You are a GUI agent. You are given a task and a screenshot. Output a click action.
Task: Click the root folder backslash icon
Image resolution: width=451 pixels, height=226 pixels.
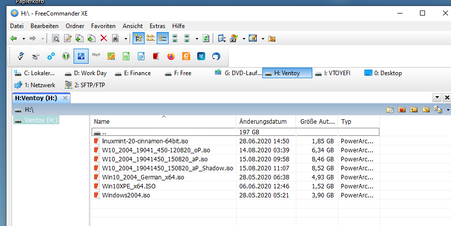(425, 110)
